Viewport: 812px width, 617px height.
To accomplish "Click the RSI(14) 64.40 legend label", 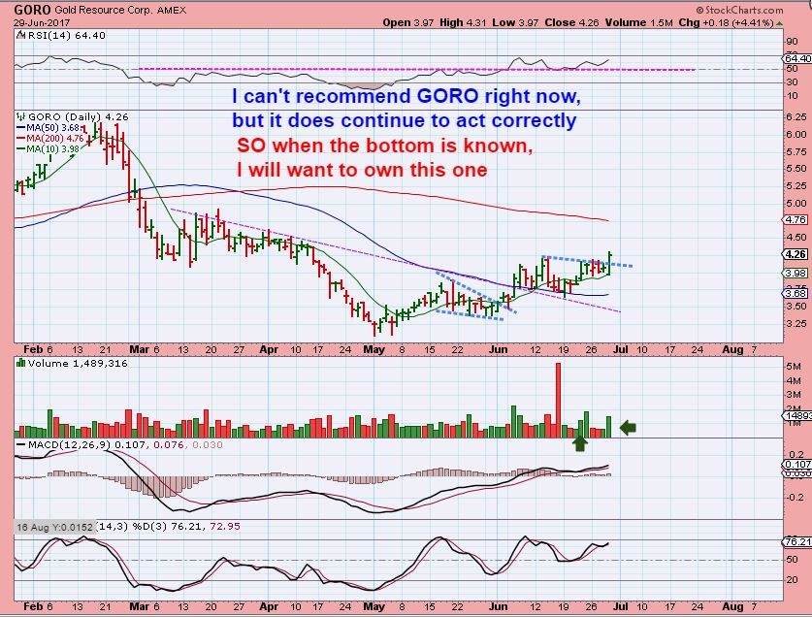I will 66,35.
